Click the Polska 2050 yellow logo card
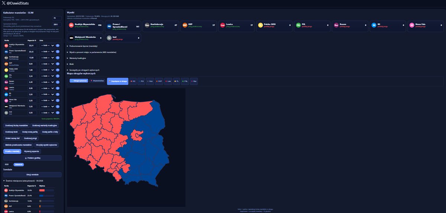Viewport: 446px width, 213px height. point(261,25)
